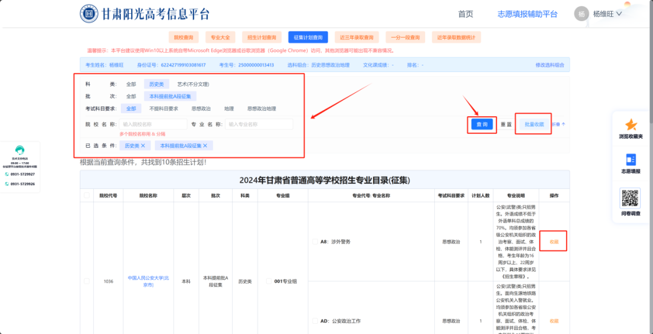Screen dimensions: 653x334
Task: Select 全部 for 科类 filter
Action: [131, 84]
